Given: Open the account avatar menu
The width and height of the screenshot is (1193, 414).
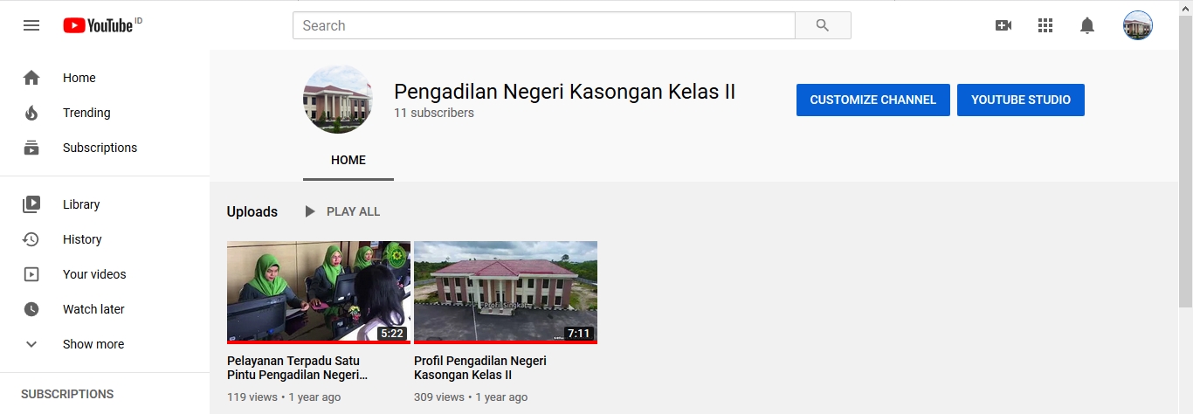Looking at the screenshot, I should pos(1138,25).
